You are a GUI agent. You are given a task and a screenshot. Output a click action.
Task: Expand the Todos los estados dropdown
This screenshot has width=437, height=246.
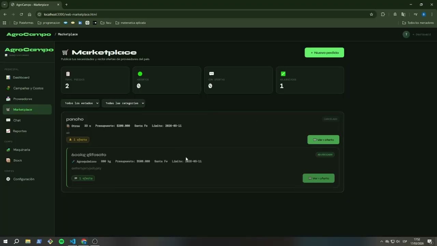pyautogui.click(x=80, y=103)
